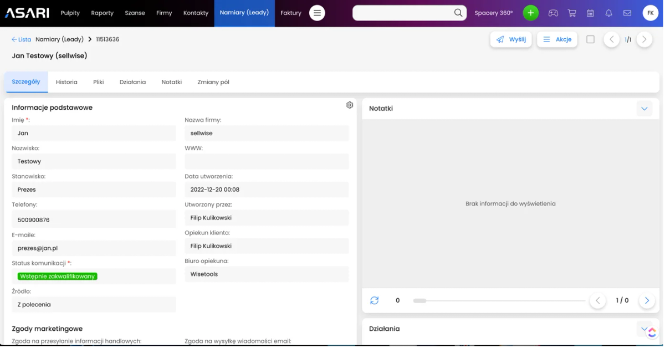Screen dimensions: 665x348
Task: Click the Biuro opiekuna value Wisetools
Action: 204,274
